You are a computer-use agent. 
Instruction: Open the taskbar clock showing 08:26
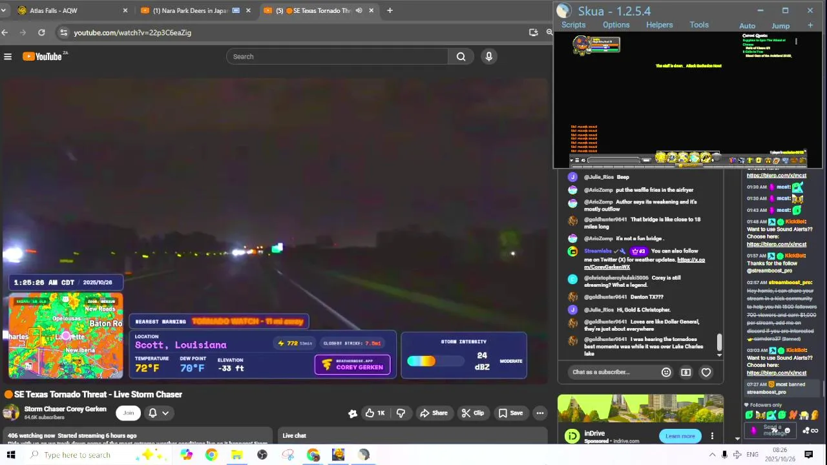(x=780, y=455)
